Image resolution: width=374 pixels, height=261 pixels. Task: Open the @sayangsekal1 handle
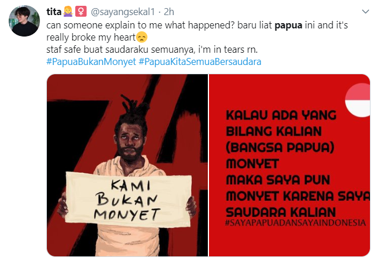[123, 12]
